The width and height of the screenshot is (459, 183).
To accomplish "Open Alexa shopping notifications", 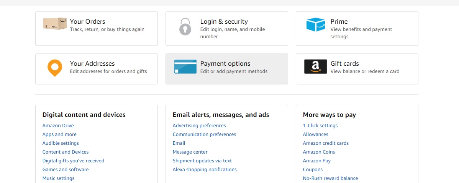I will 205,170.
